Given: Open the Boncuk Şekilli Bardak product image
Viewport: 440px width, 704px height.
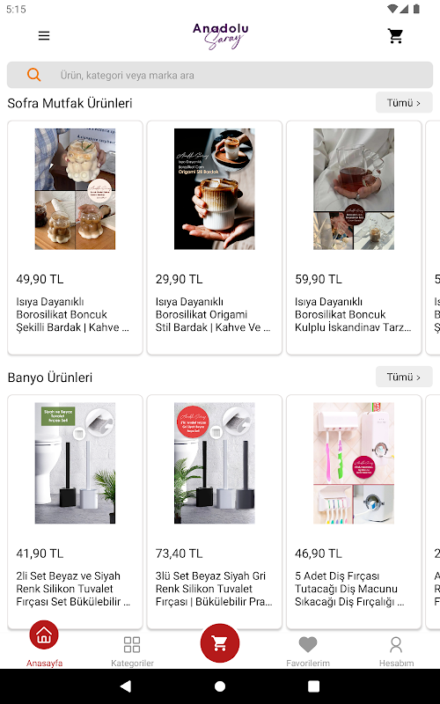Looking at the screenshot, I should tap(75, 189).
